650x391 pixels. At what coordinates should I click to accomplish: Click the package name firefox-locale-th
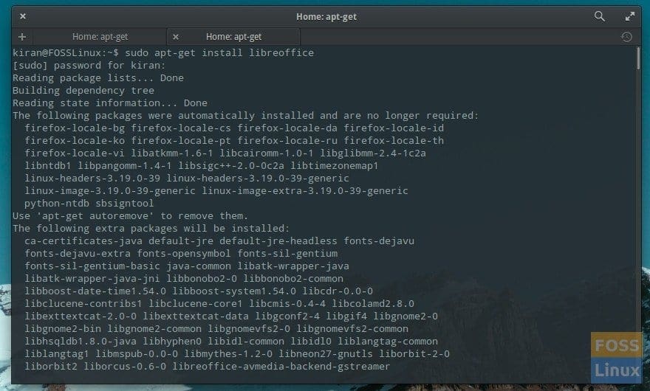pyautogui.click(x=394, y=140)
